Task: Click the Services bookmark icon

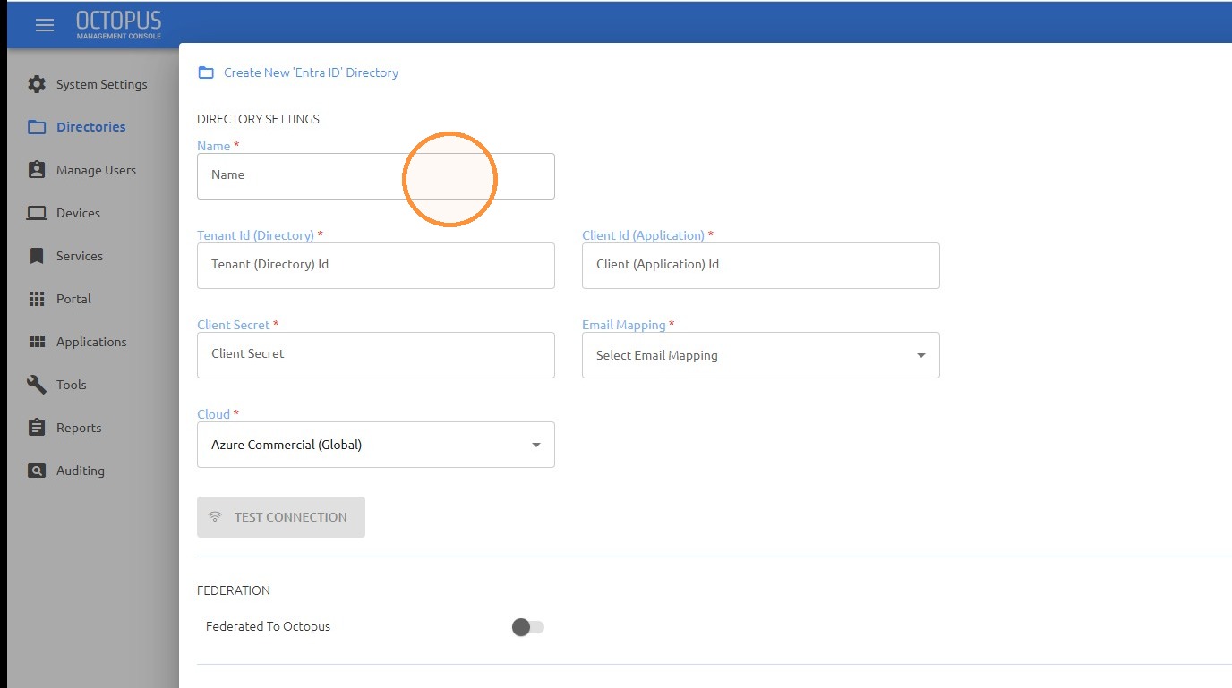Action: tap(37, 256)
